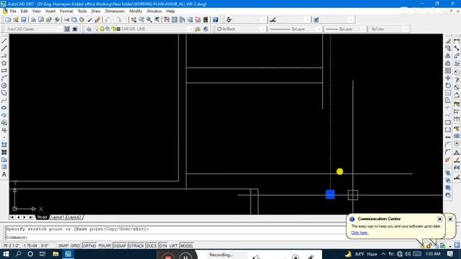Click the Open file toolbar icon
The width and height of the screenshot is (461, 259).
(x=16, y=19)
